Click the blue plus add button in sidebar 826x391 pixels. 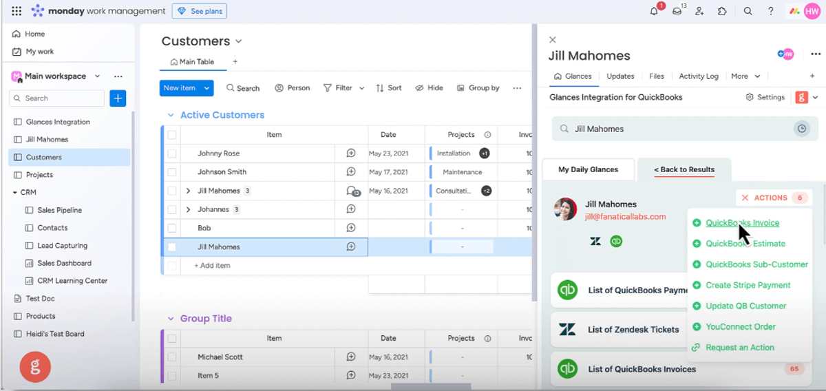(x=118, y=98)
